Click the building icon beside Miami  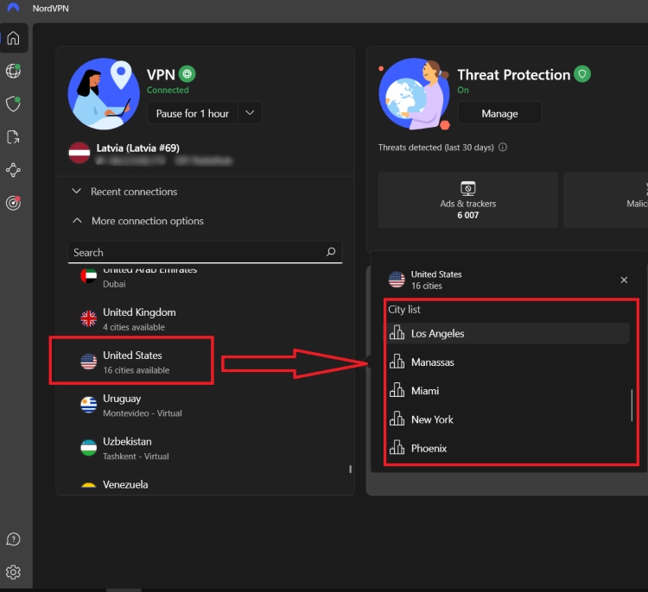397,390
